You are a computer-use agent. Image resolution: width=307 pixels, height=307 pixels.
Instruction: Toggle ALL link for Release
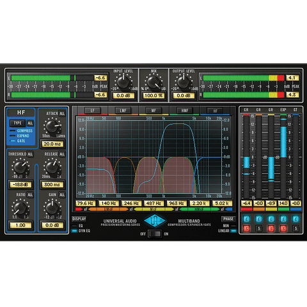(62, 154)
